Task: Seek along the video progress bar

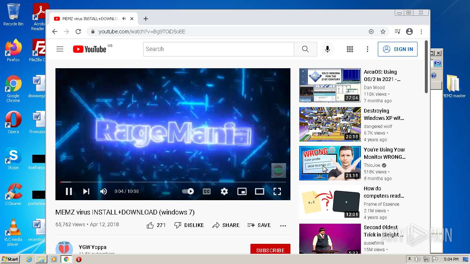Action: click(173, 182)
